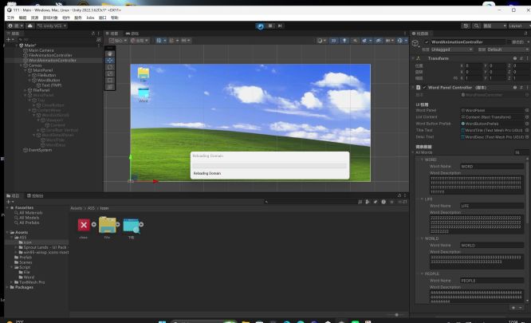Click the close icon asset thumbnail
Screen dimensions: 531x323
pos(84,225)
